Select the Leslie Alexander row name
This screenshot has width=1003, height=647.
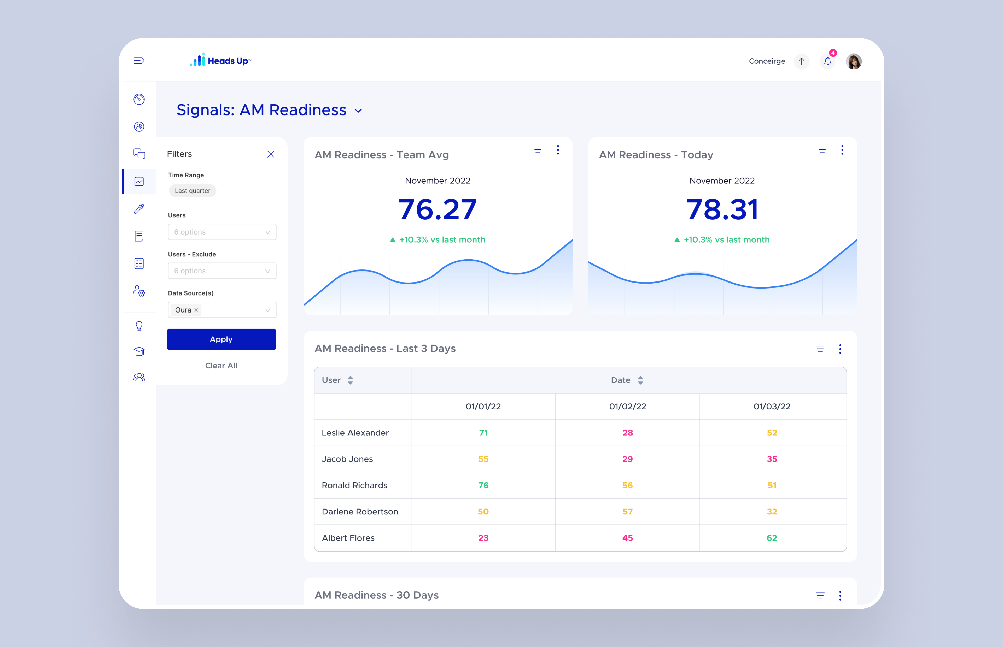click(355, 433)
